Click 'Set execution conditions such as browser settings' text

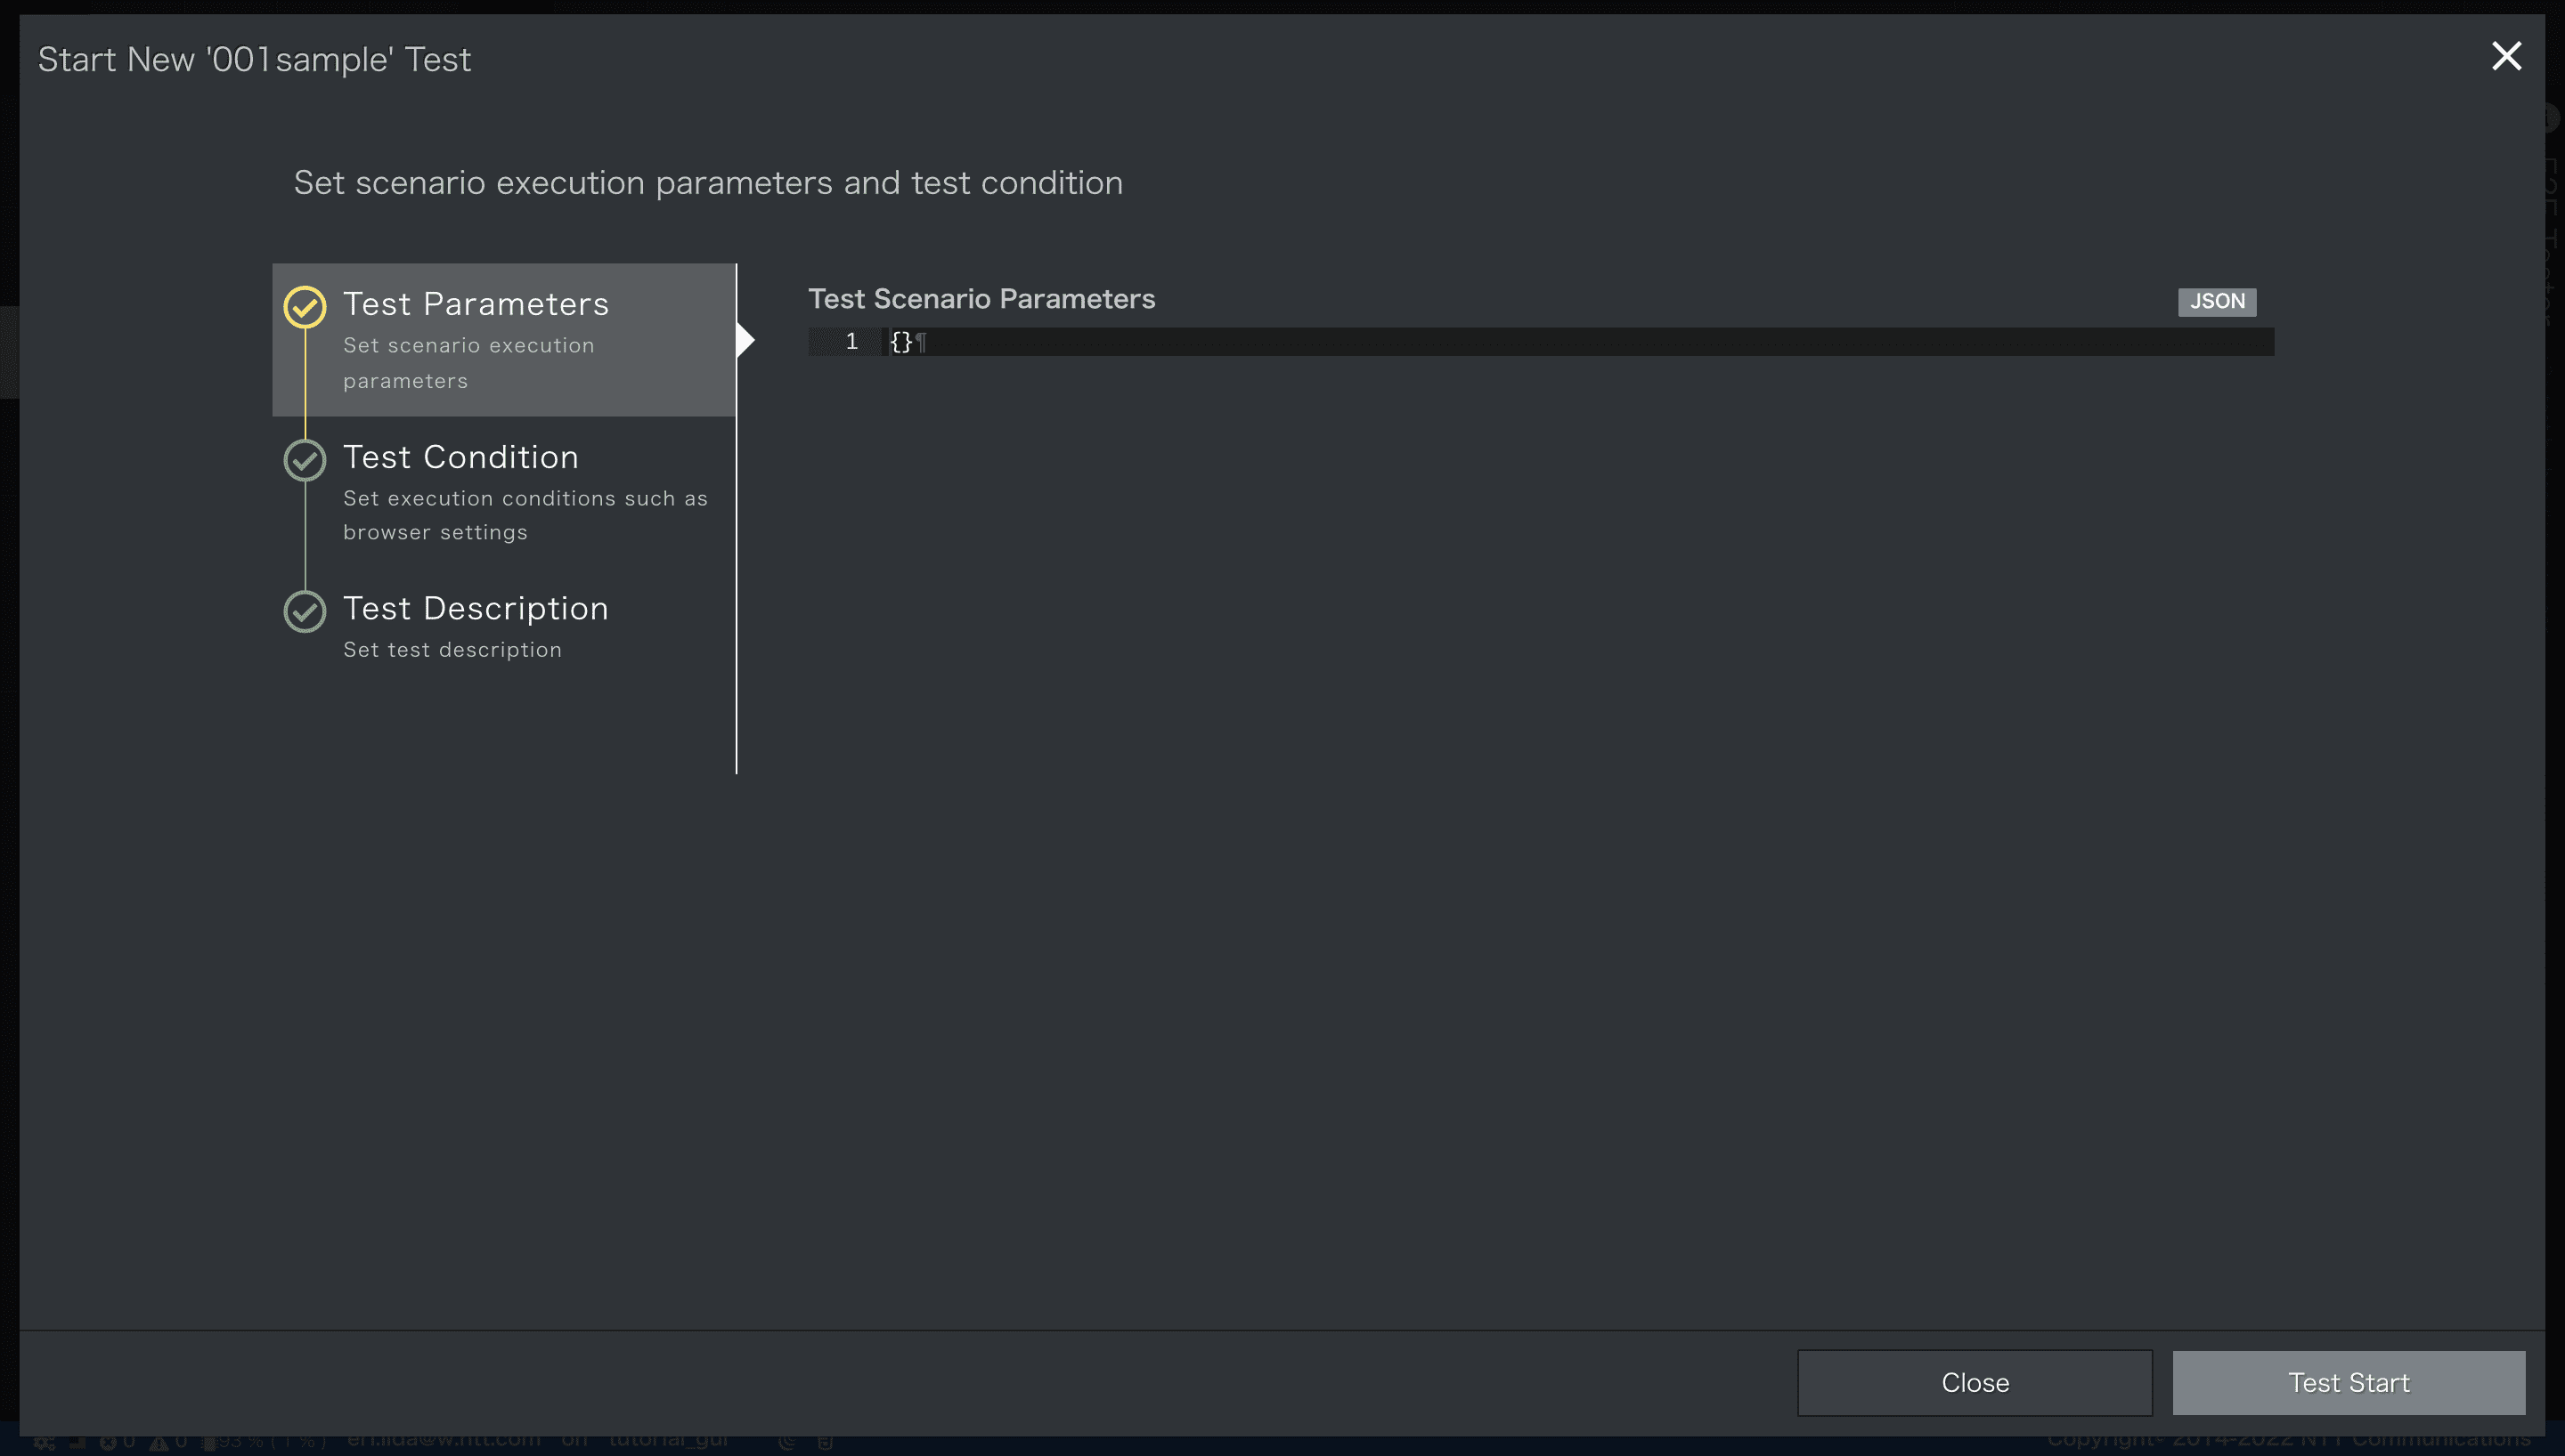[x=525, y=515]
